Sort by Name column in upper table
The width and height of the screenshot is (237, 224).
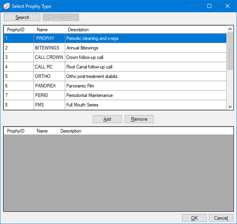point(49,30)
